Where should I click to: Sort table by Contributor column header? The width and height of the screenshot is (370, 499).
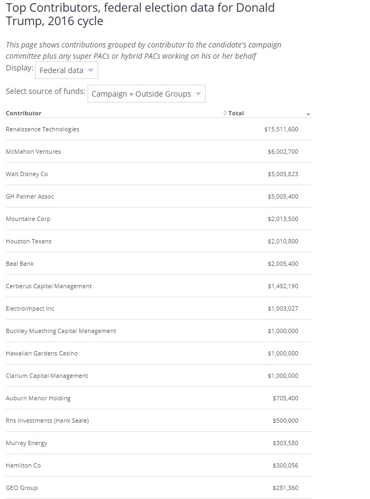[x=23, y=113]
